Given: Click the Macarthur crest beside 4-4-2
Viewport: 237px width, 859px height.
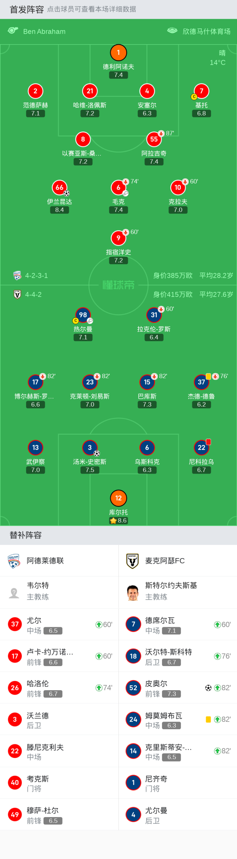Looking at the screenshot, I should 17,295.
